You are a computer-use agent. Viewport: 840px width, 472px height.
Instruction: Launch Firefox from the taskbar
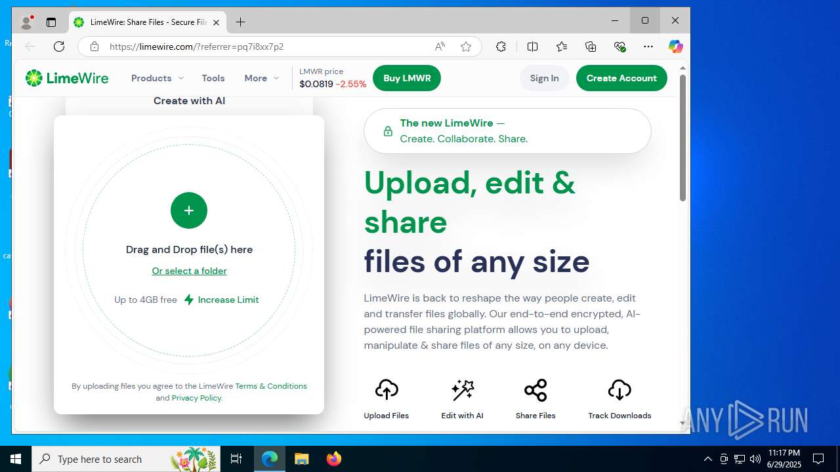pyautogui.click(x=333, y=459)
